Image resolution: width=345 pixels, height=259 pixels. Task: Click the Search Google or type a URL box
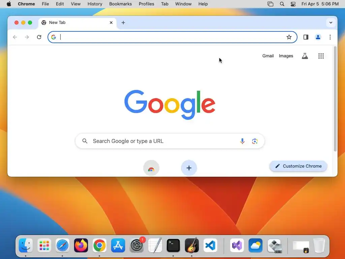(x=170, y=141)
